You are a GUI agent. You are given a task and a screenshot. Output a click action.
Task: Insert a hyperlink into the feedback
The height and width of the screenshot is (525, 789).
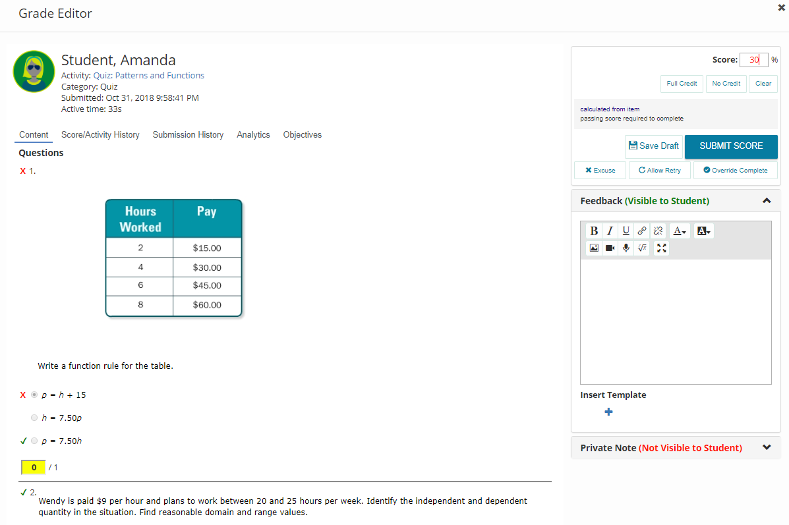(642, 231)
